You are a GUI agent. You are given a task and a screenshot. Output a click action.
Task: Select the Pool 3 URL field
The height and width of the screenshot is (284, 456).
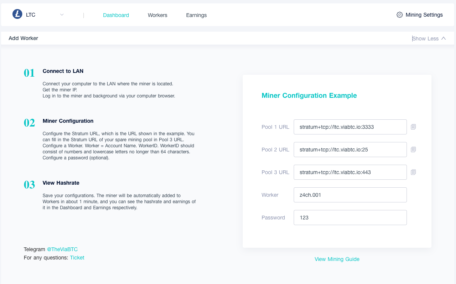[x=350, y=172]
